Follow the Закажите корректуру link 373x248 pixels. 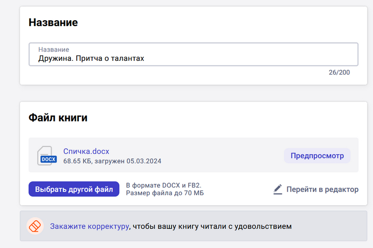90,226
